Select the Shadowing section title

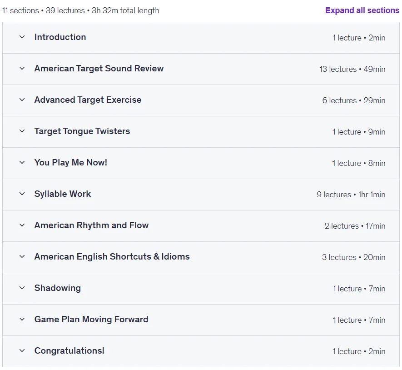pos(58,288)
